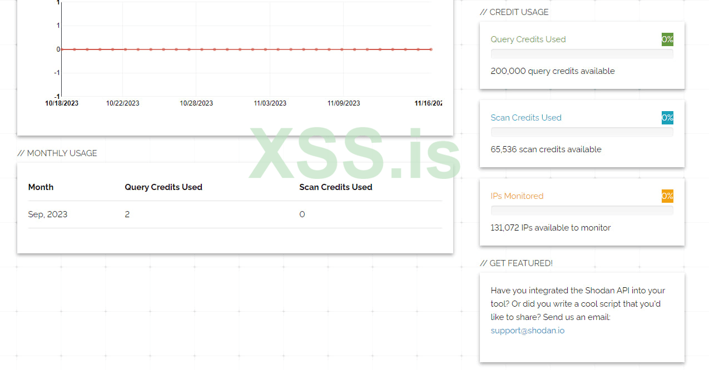Click the rightmost data point on chart
Screen dimensions: 709x370
[x=431, y=49]
